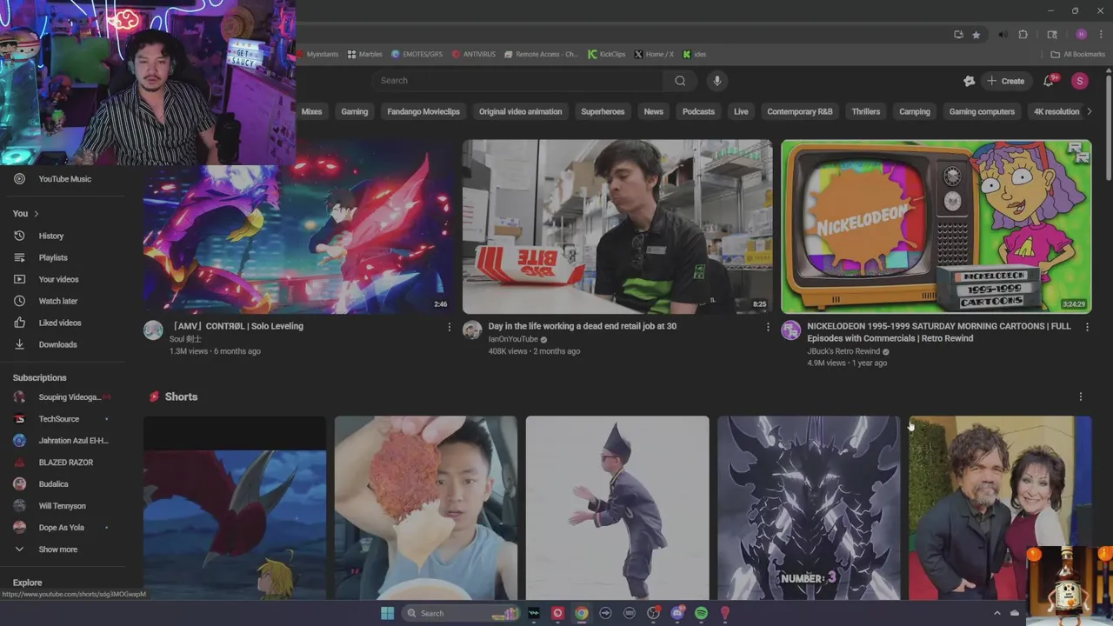Switch to Spotify in the taskbar
1113x626 pixels.
(x=701, y=613)
